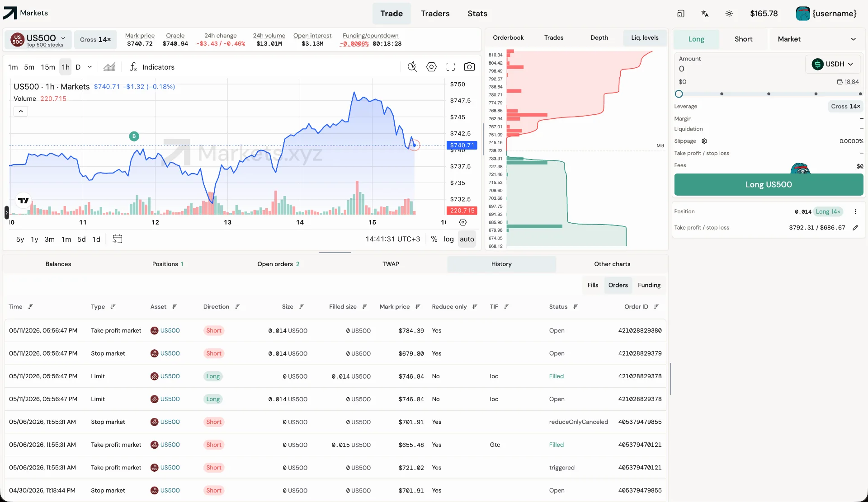Open the {username} account menu
This screenshot has height=502, width=868.
coord(826,14)
